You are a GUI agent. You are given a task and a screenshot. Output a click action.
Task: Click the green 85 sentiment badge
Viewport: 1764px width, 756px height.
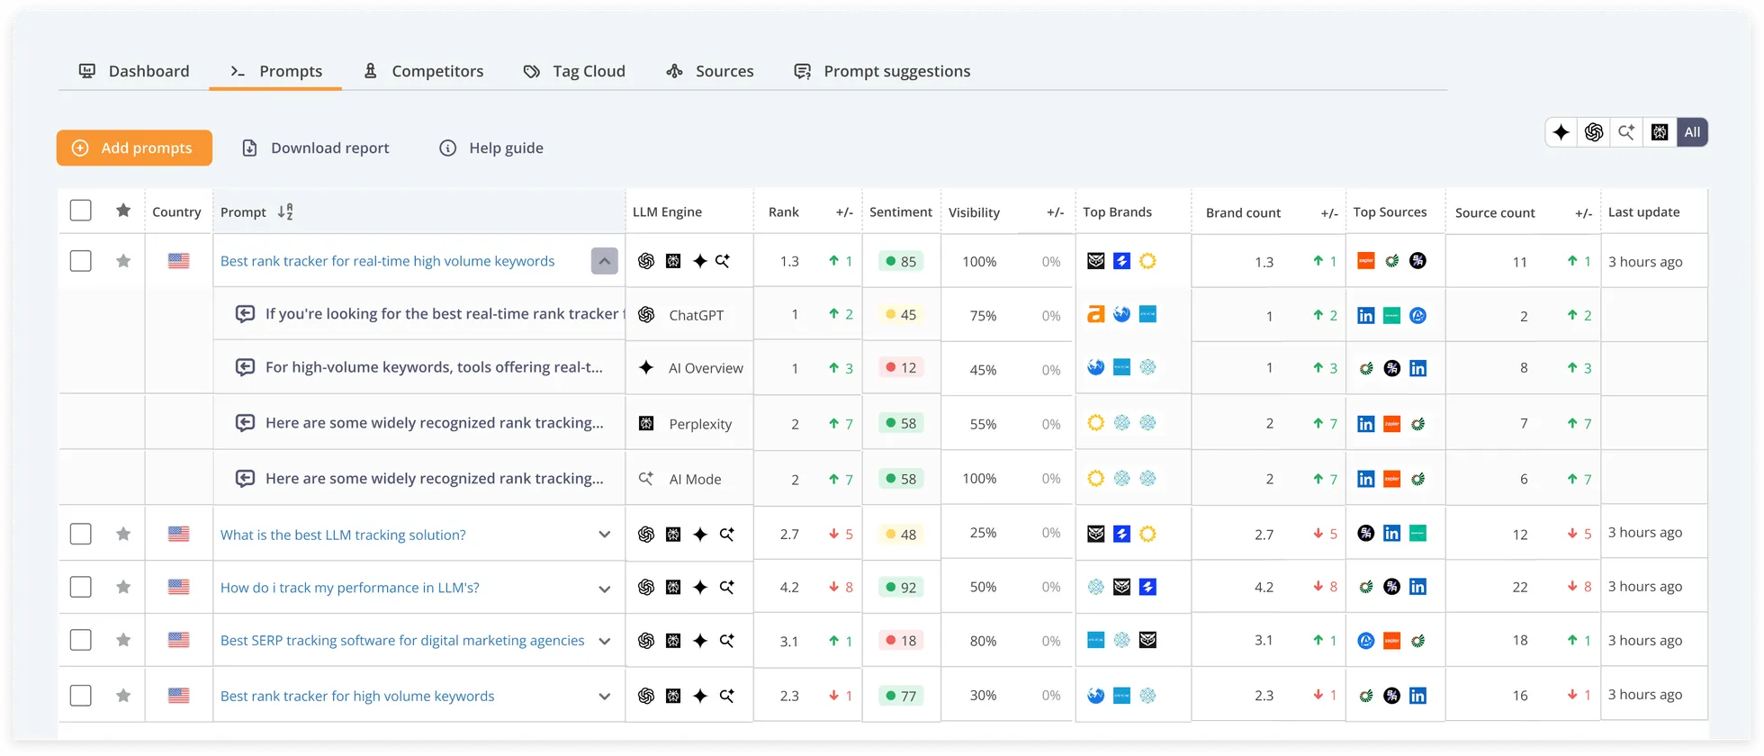[900, 261]
